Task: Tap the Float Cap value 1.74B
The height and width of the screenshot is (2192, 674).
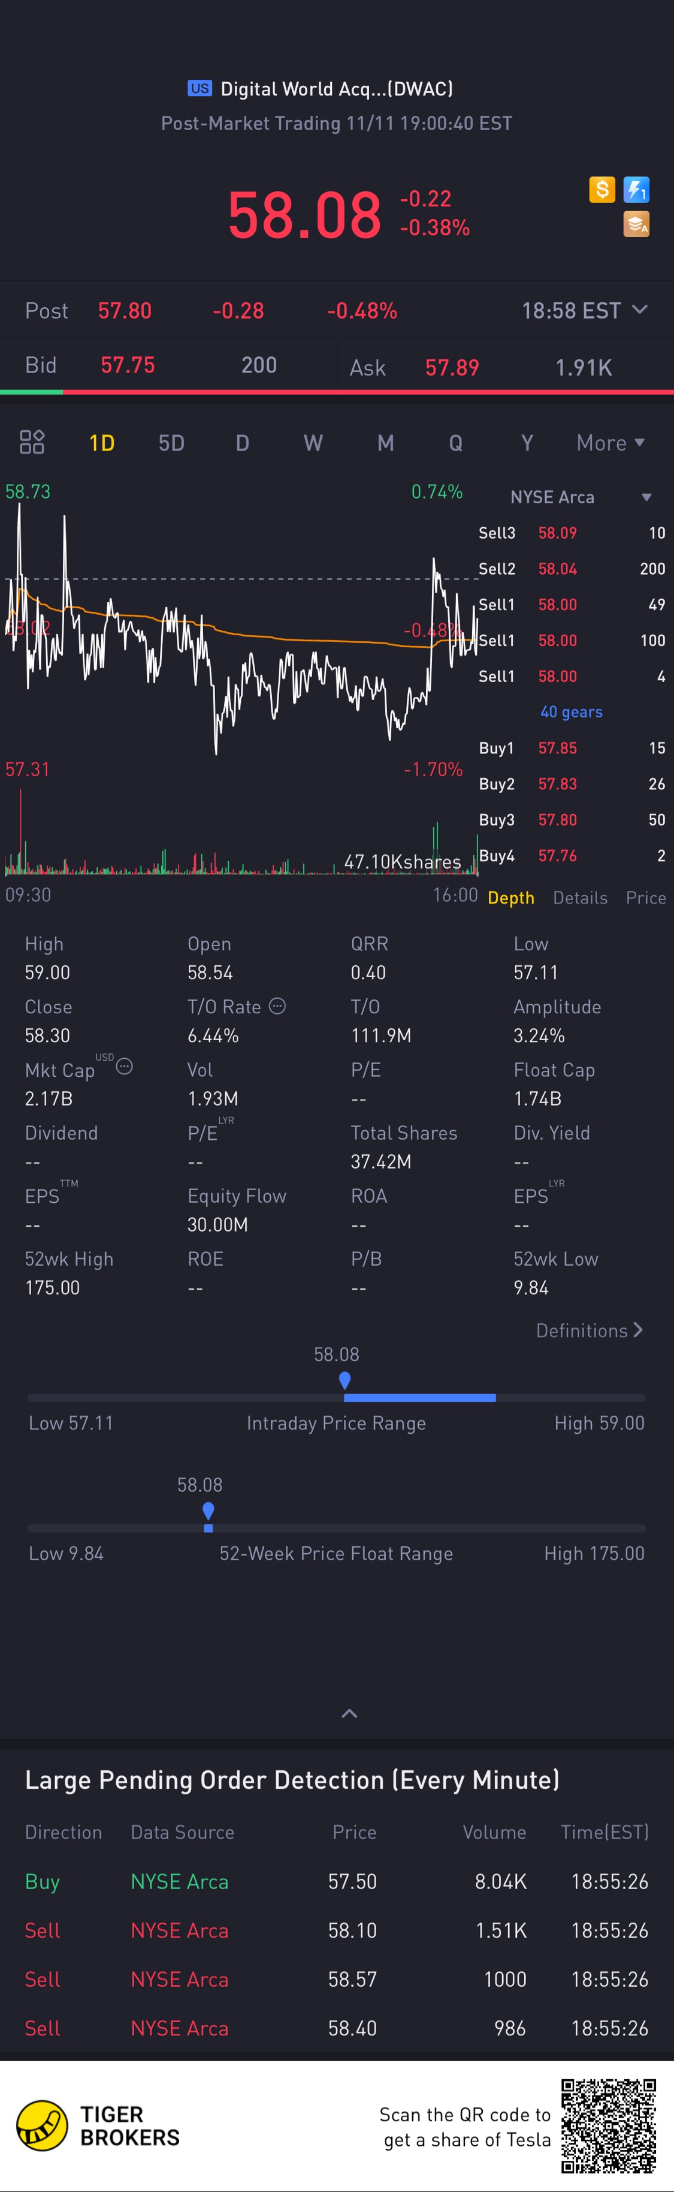Action: tap(537, 1098)
